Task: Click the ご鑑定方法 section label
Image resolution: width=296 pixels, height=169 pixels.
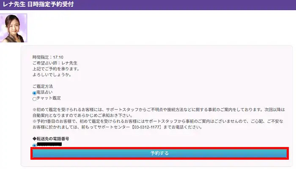Action: 44,87
